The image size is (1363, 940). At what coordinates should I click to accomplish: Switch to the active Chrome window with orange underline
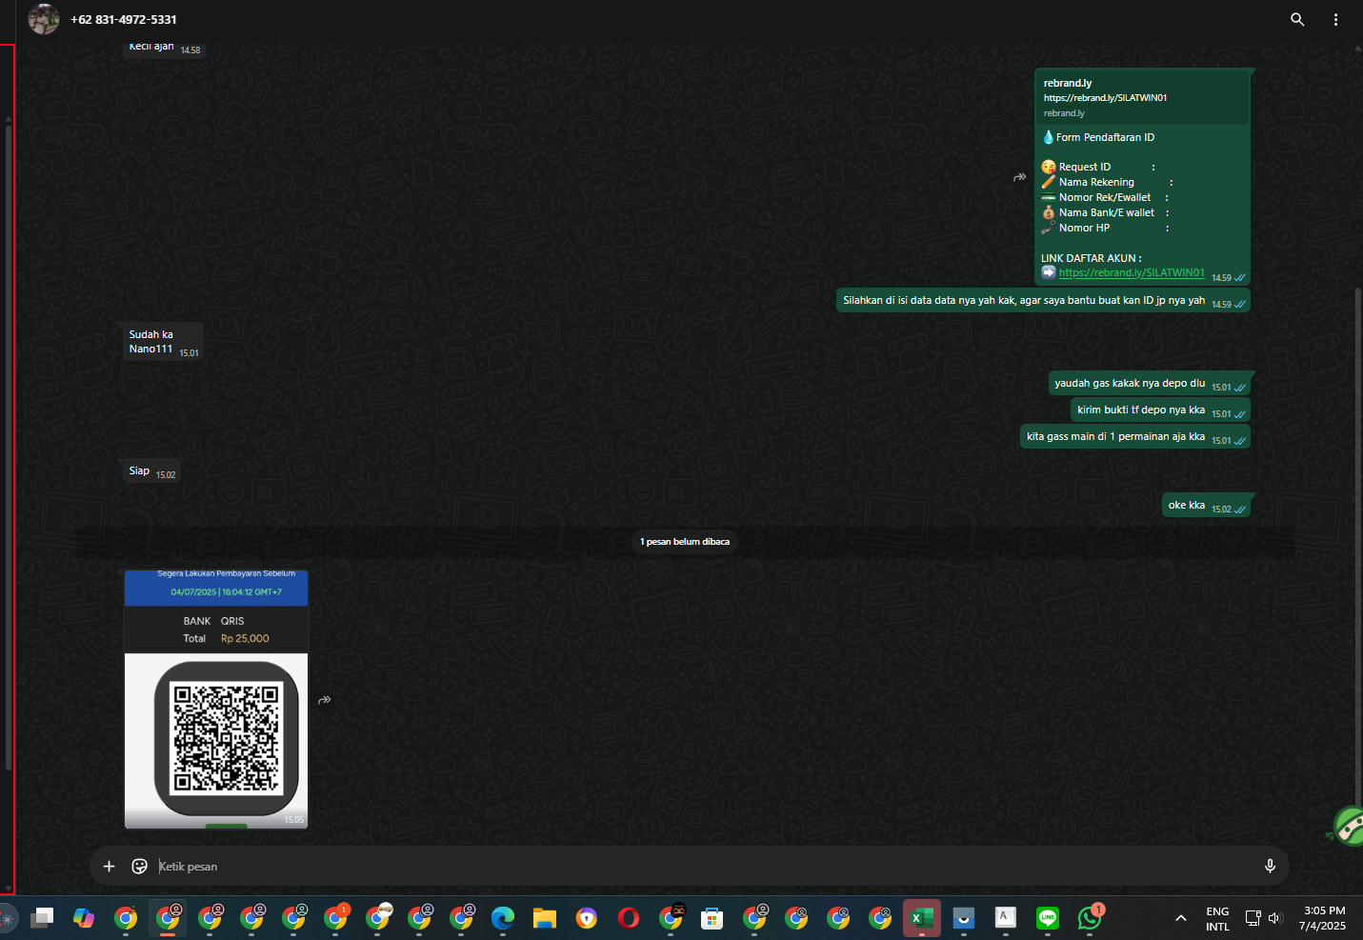point(168,918)
